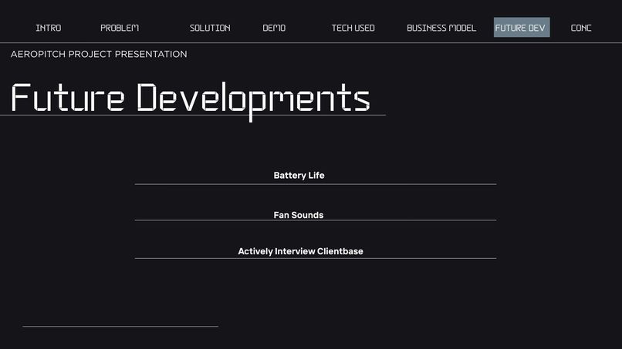Click the Fan Sounds item
Viewport: 622px width, 349px height.
pos(299,215)
